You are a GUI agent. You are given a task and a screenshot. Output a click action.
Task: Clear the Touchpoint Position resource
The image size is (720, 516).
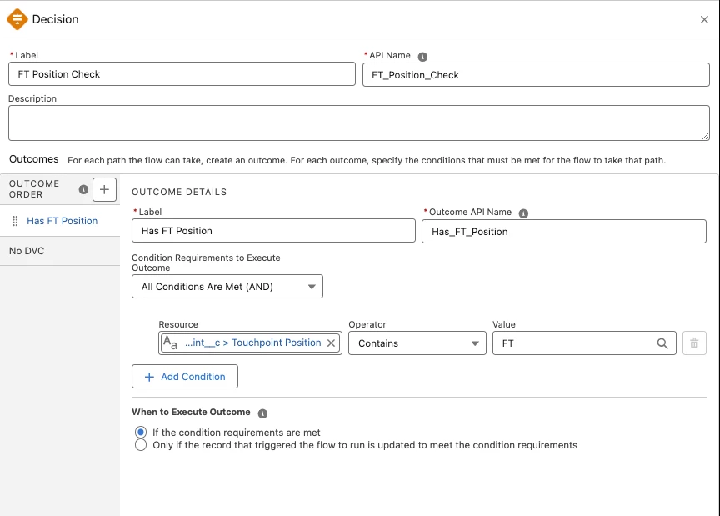[331, 343]
